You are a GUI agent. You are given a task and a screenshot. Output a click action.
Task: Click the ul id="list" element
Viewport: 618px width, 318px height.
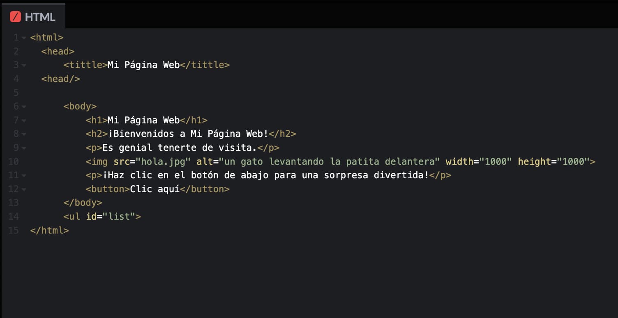click(x=102, y=216)
